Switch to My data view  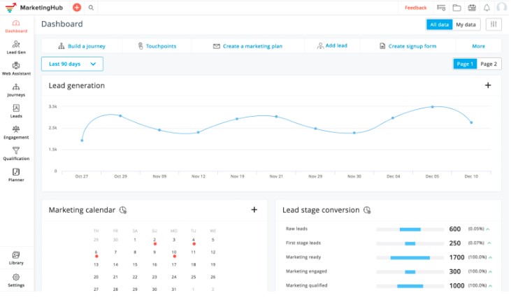tap(466, 24)
